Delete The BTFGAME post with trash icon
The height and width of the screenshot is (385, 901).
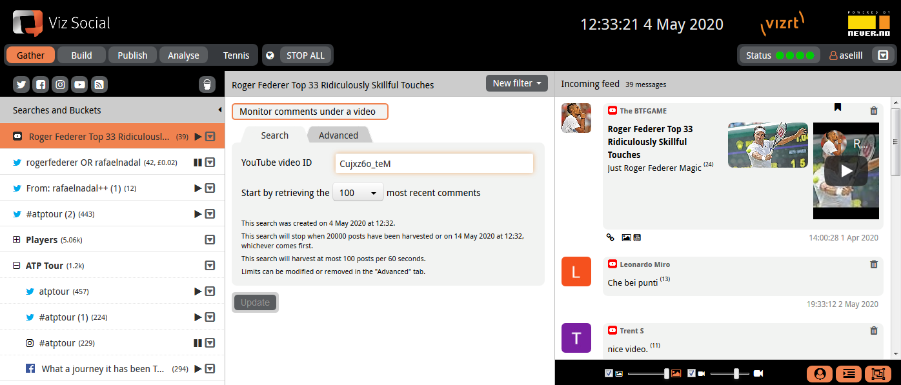(874, 111)
